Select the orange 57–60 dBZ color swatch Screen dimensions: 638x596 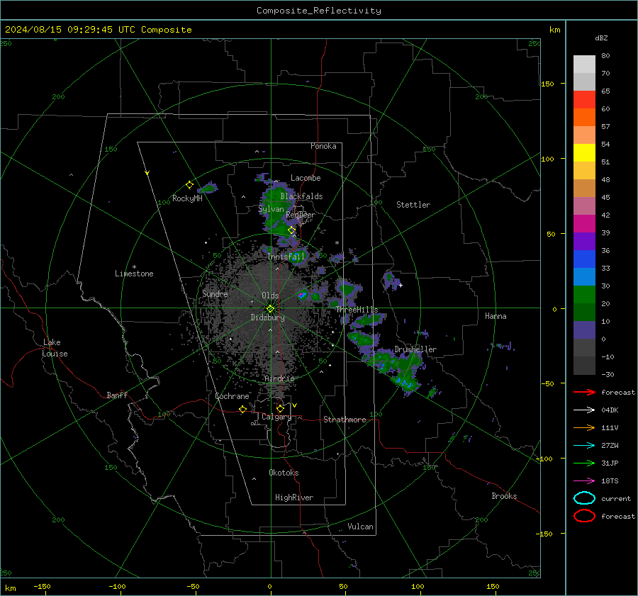click(x=584, y=118)
